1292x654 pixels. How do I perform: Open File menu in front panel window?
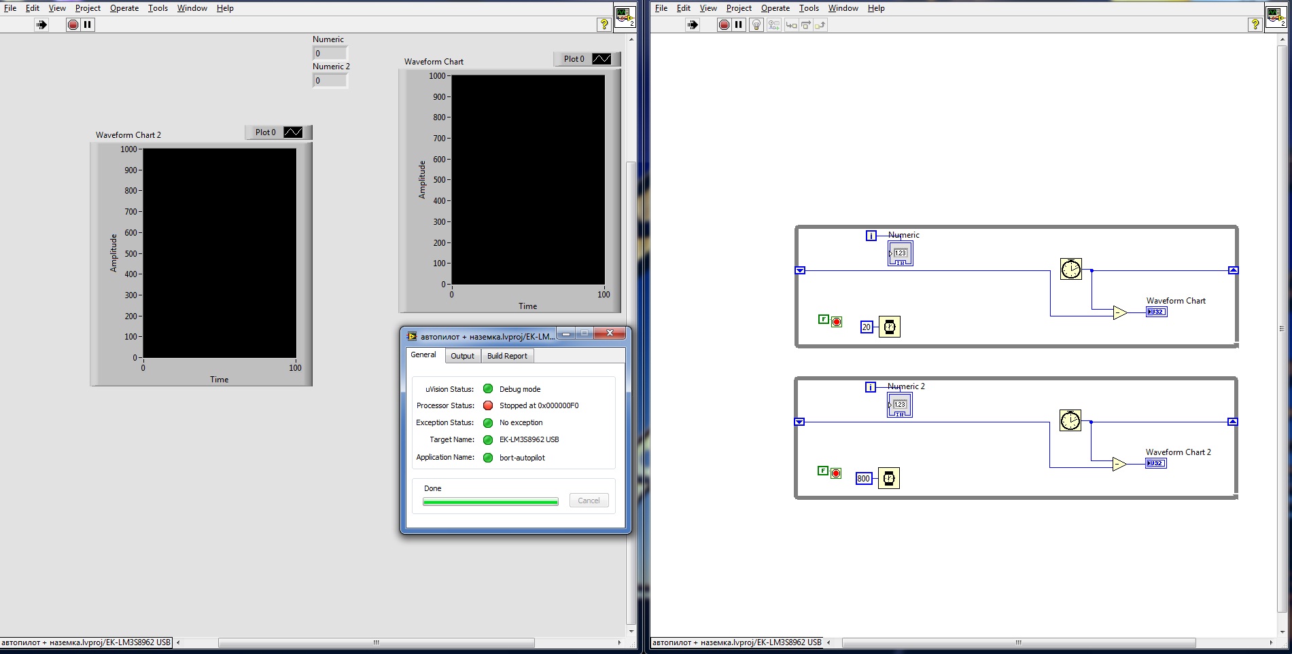[10, 8]
